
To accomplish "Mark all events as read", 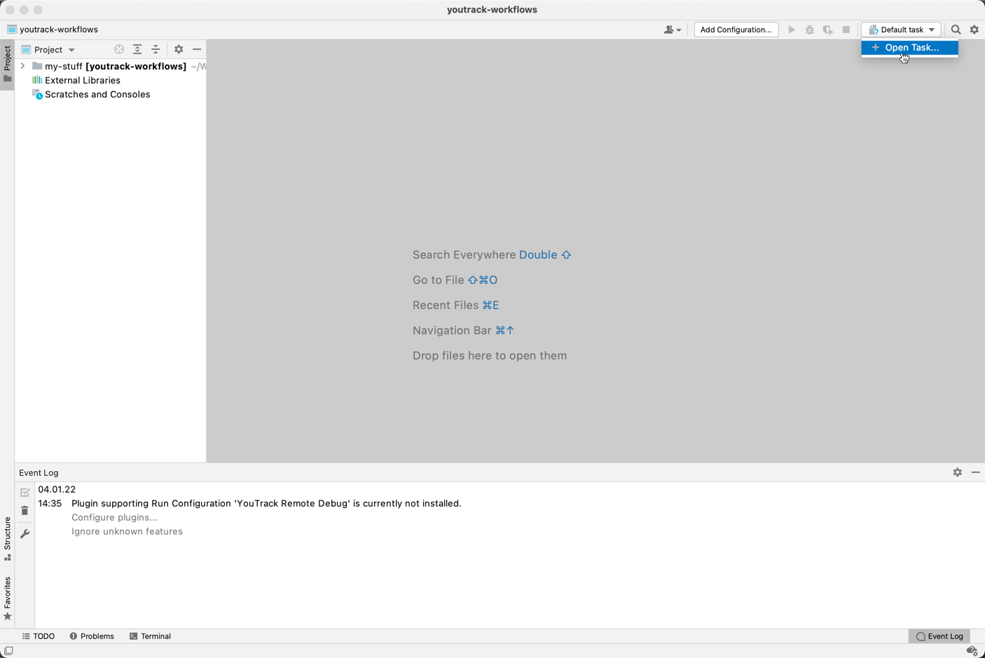I will tap(25, 492).
